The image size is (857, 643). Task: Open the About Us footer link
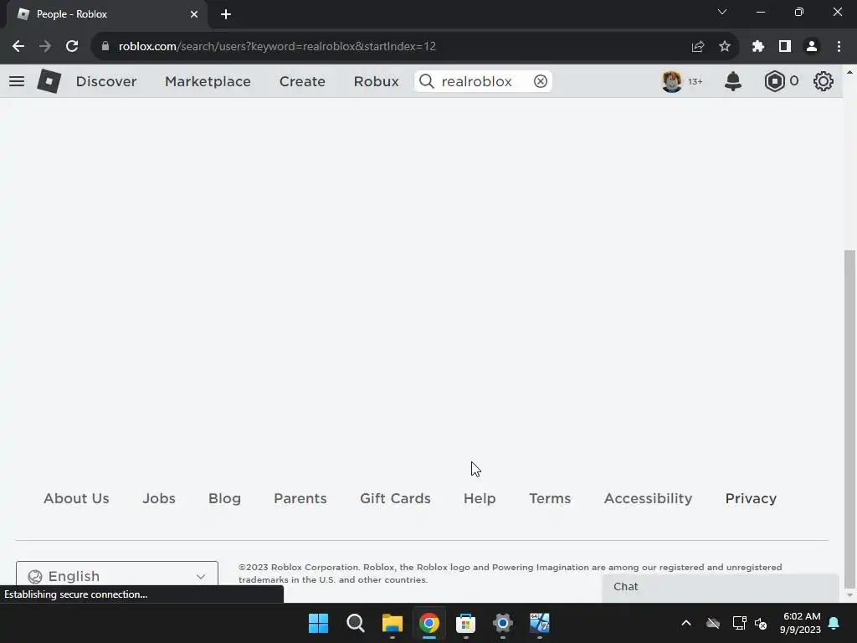(x=76, y=499)
